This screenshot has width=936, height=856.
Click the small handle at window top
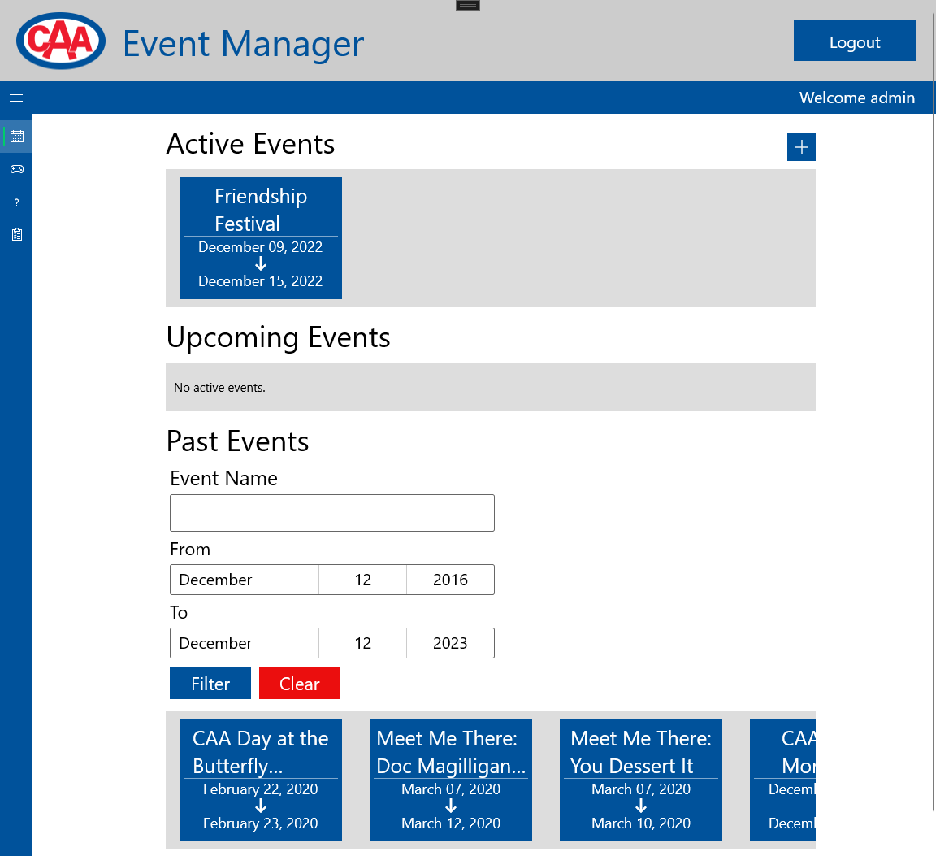[468, 5]
